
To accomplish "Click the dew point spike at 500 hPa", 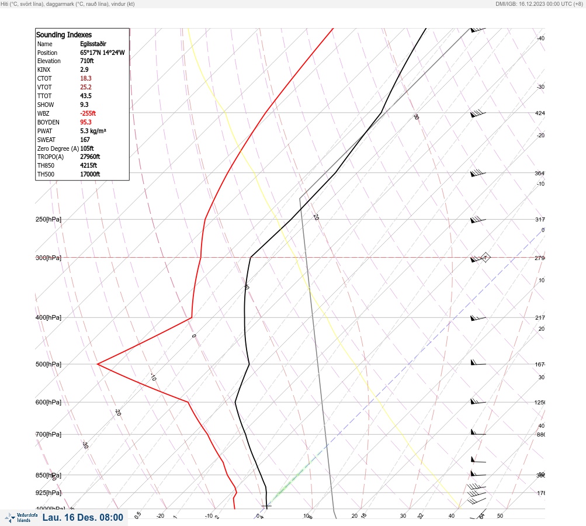I will 98,364.
